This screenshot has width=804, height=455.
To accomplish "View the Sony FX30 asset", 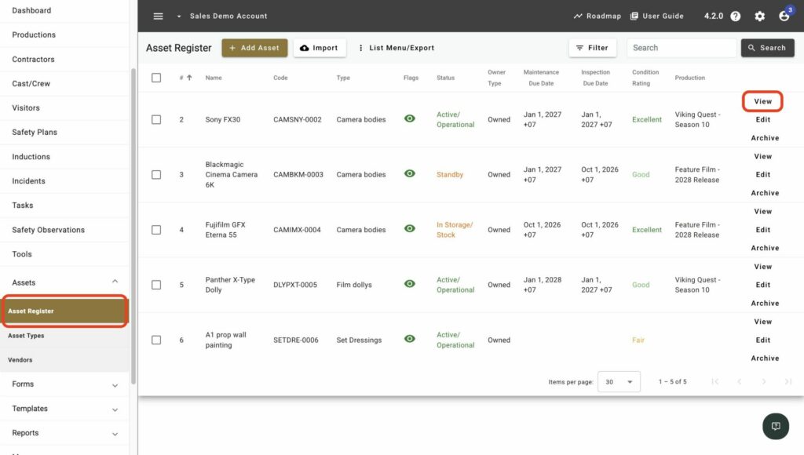I will tap(762, 101).
